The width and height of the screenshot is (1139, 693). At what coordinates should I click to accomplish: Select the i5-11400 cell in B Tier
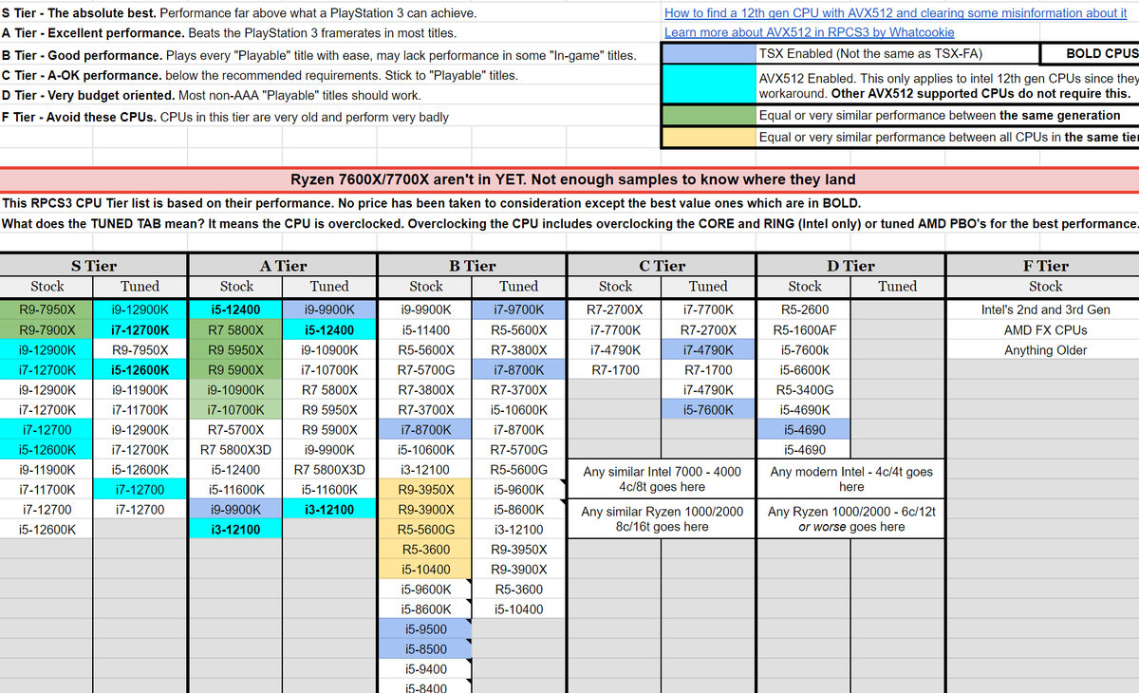tap(425, 330)
